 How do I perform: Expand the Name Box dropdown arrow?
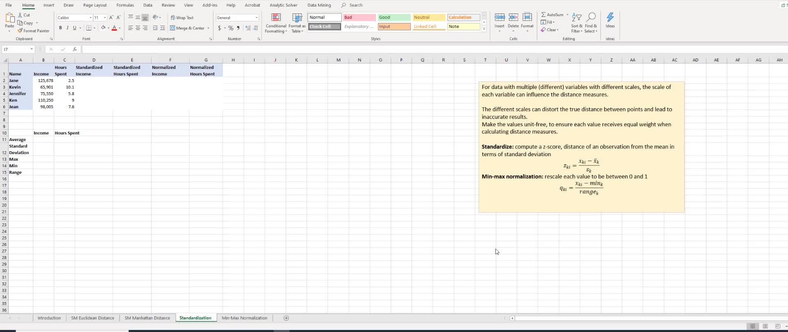(x=32, y=49)
